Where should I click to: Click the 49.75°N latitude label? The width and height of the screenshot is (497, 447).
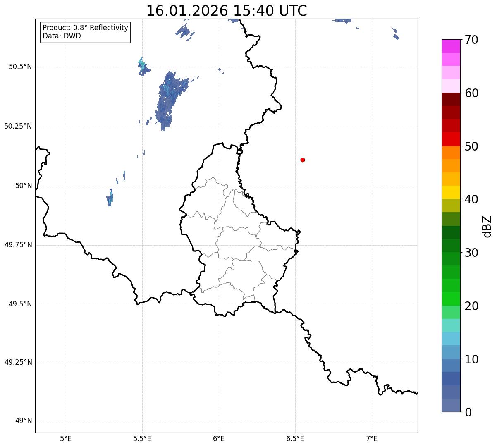click(x=18, y=245)
